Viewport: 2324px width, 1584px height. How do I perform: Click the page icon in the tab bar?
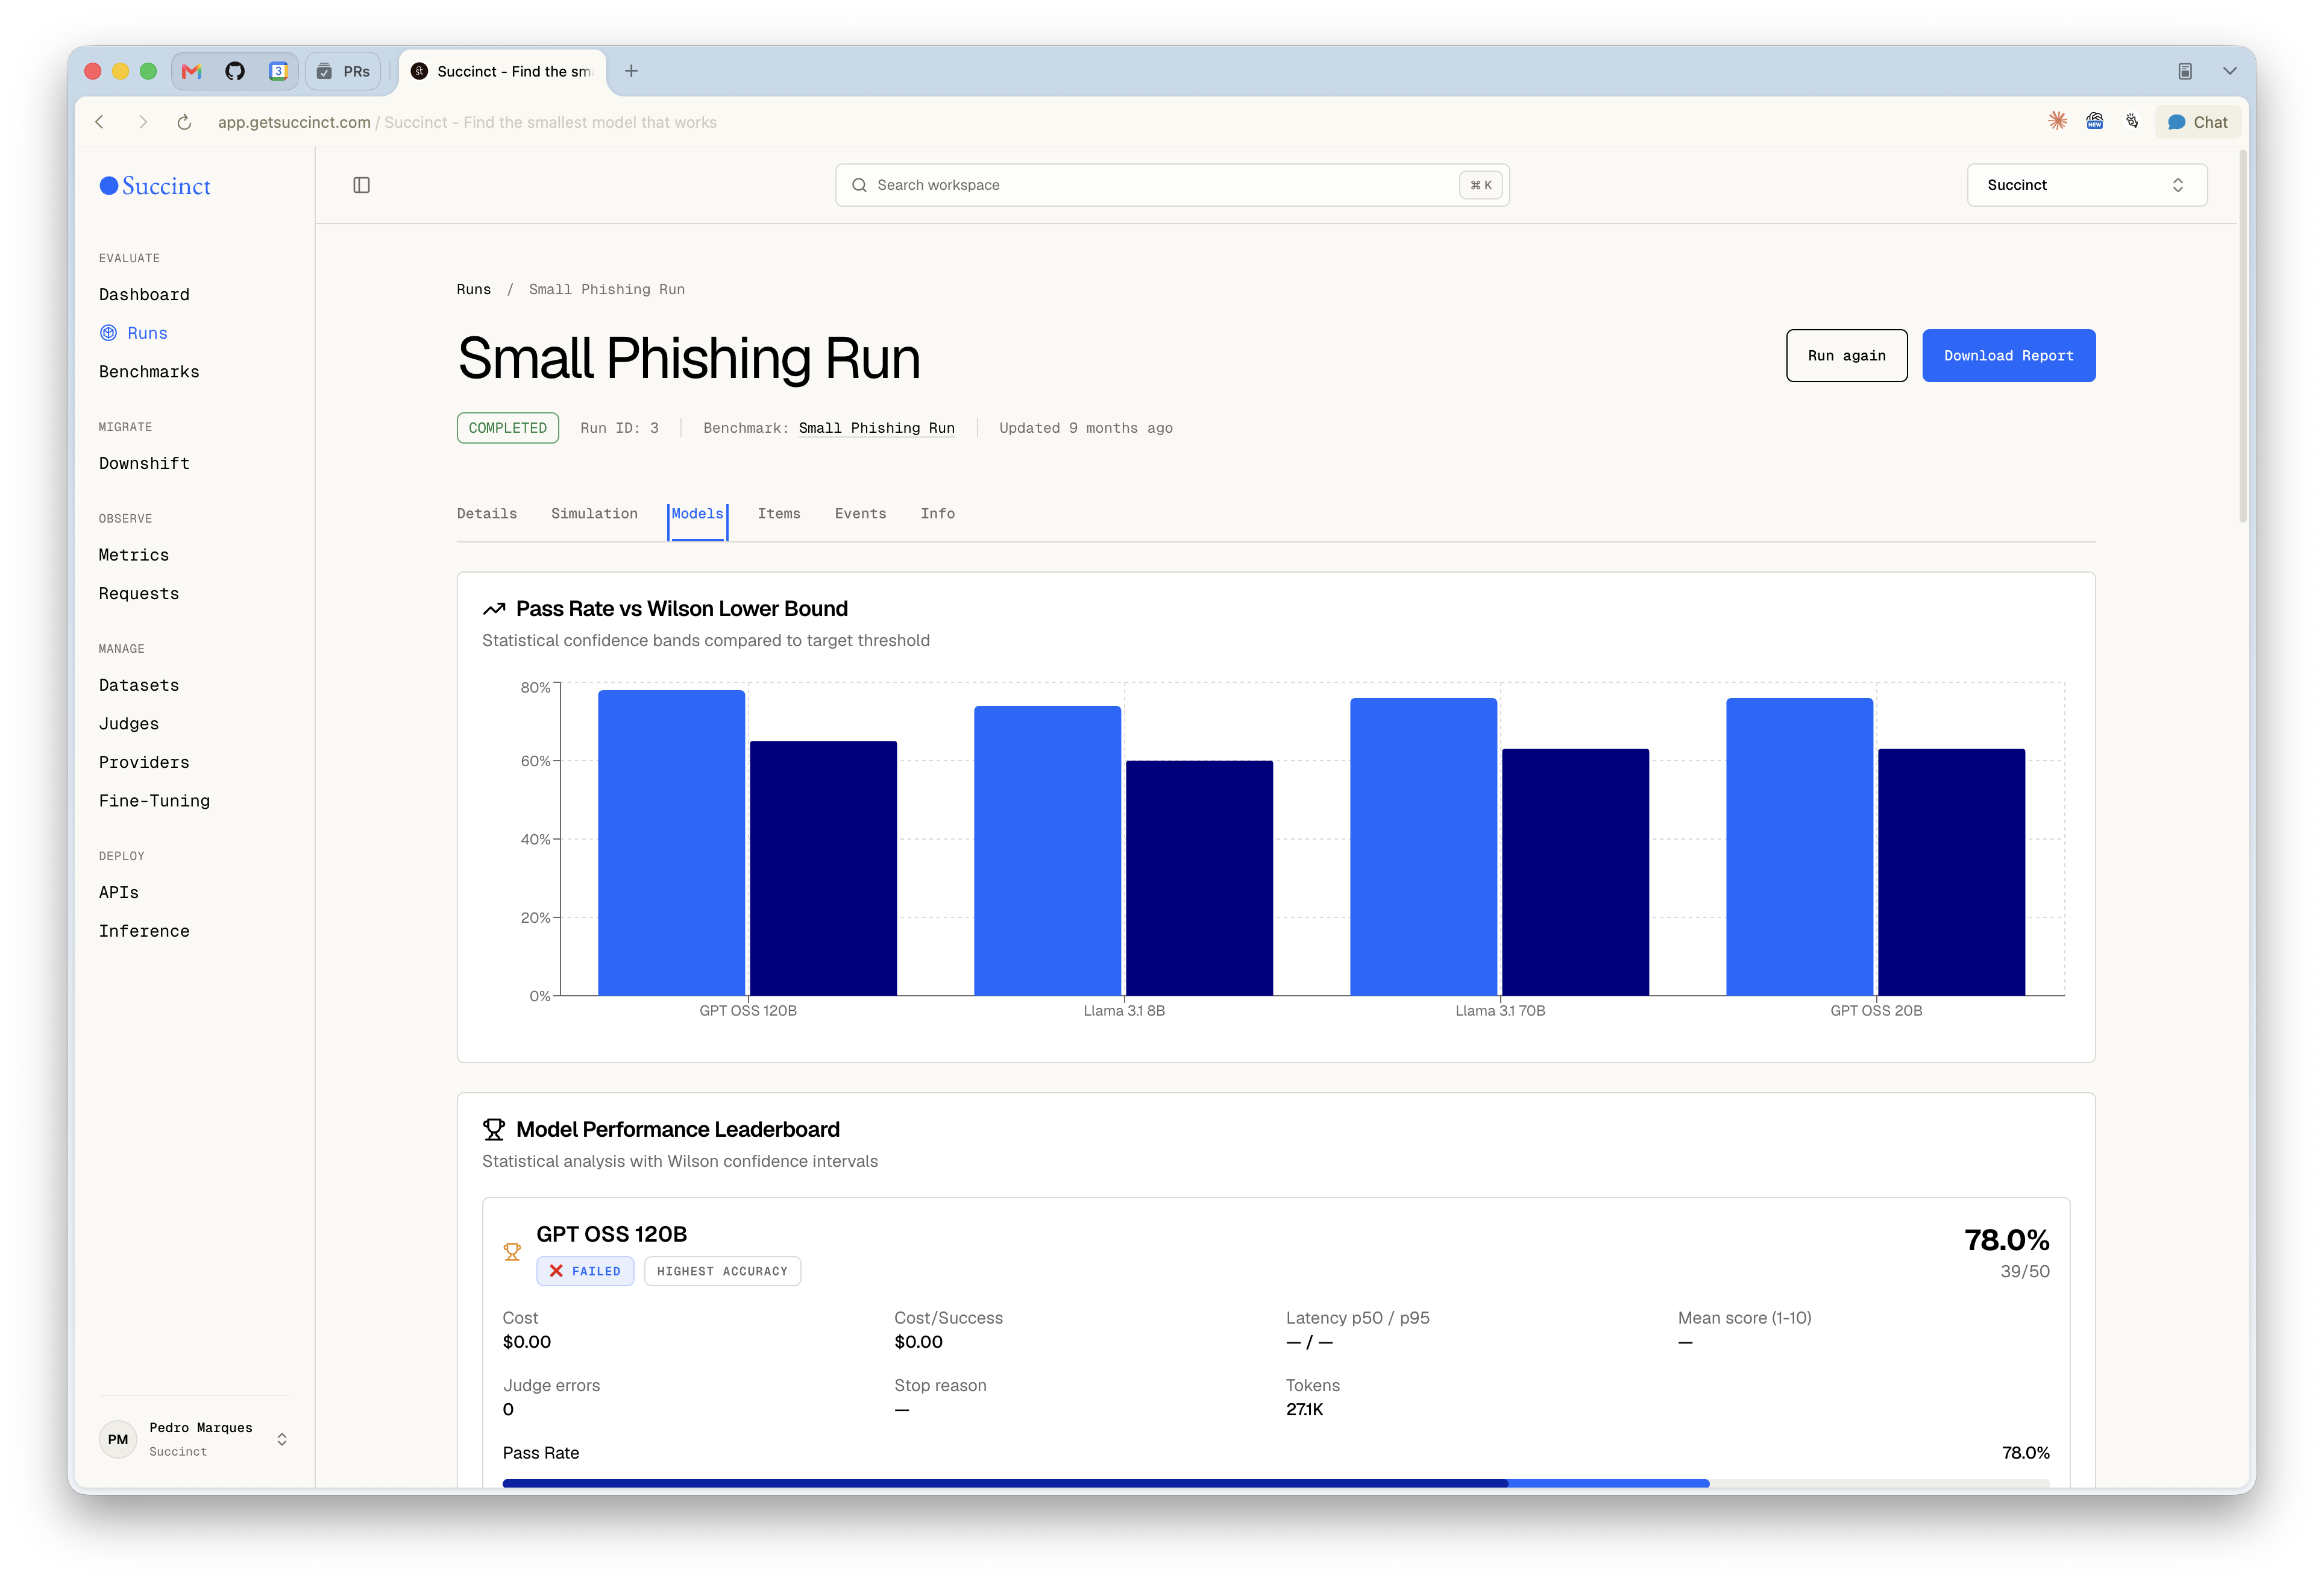pos(2185,71)
